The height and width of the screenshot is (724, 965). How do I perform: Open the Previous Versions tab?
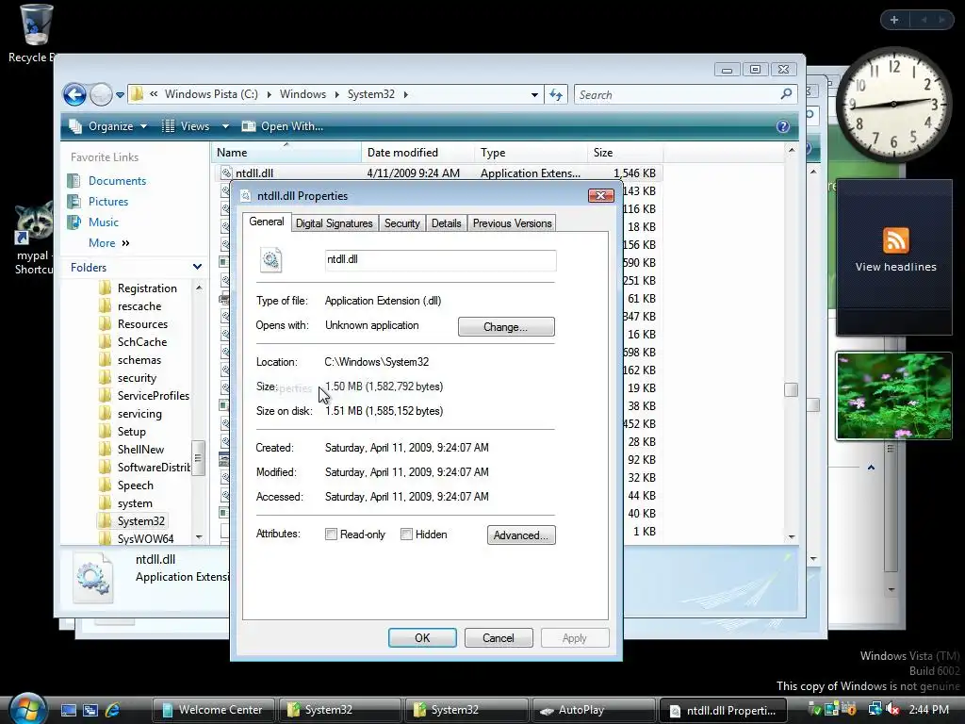[x=512, y=223]
